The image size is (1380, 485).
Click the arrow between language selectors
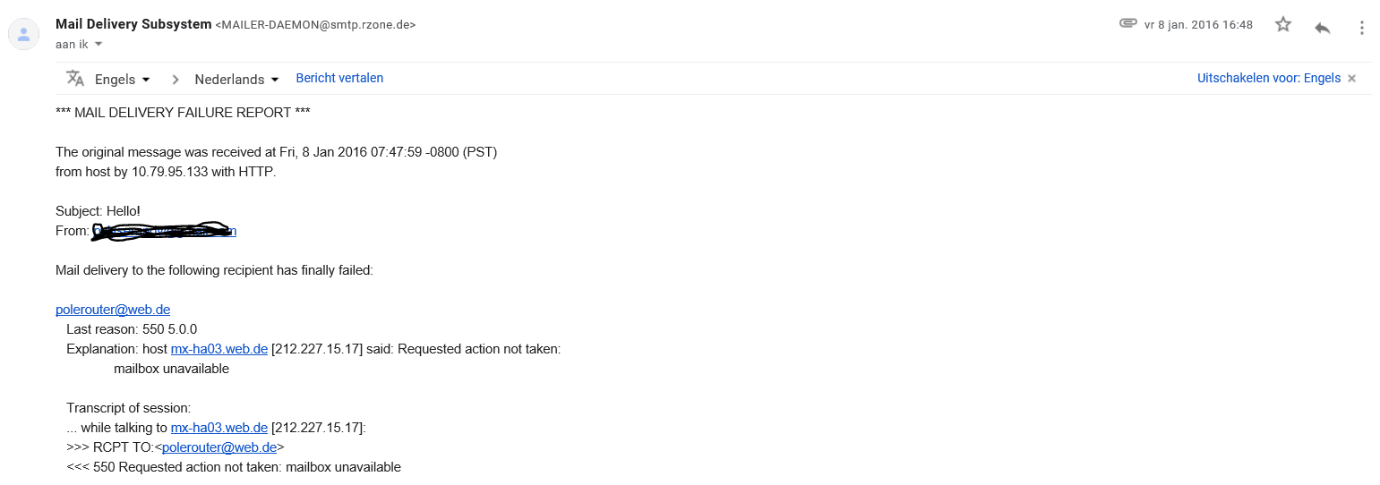click(176, 80)
